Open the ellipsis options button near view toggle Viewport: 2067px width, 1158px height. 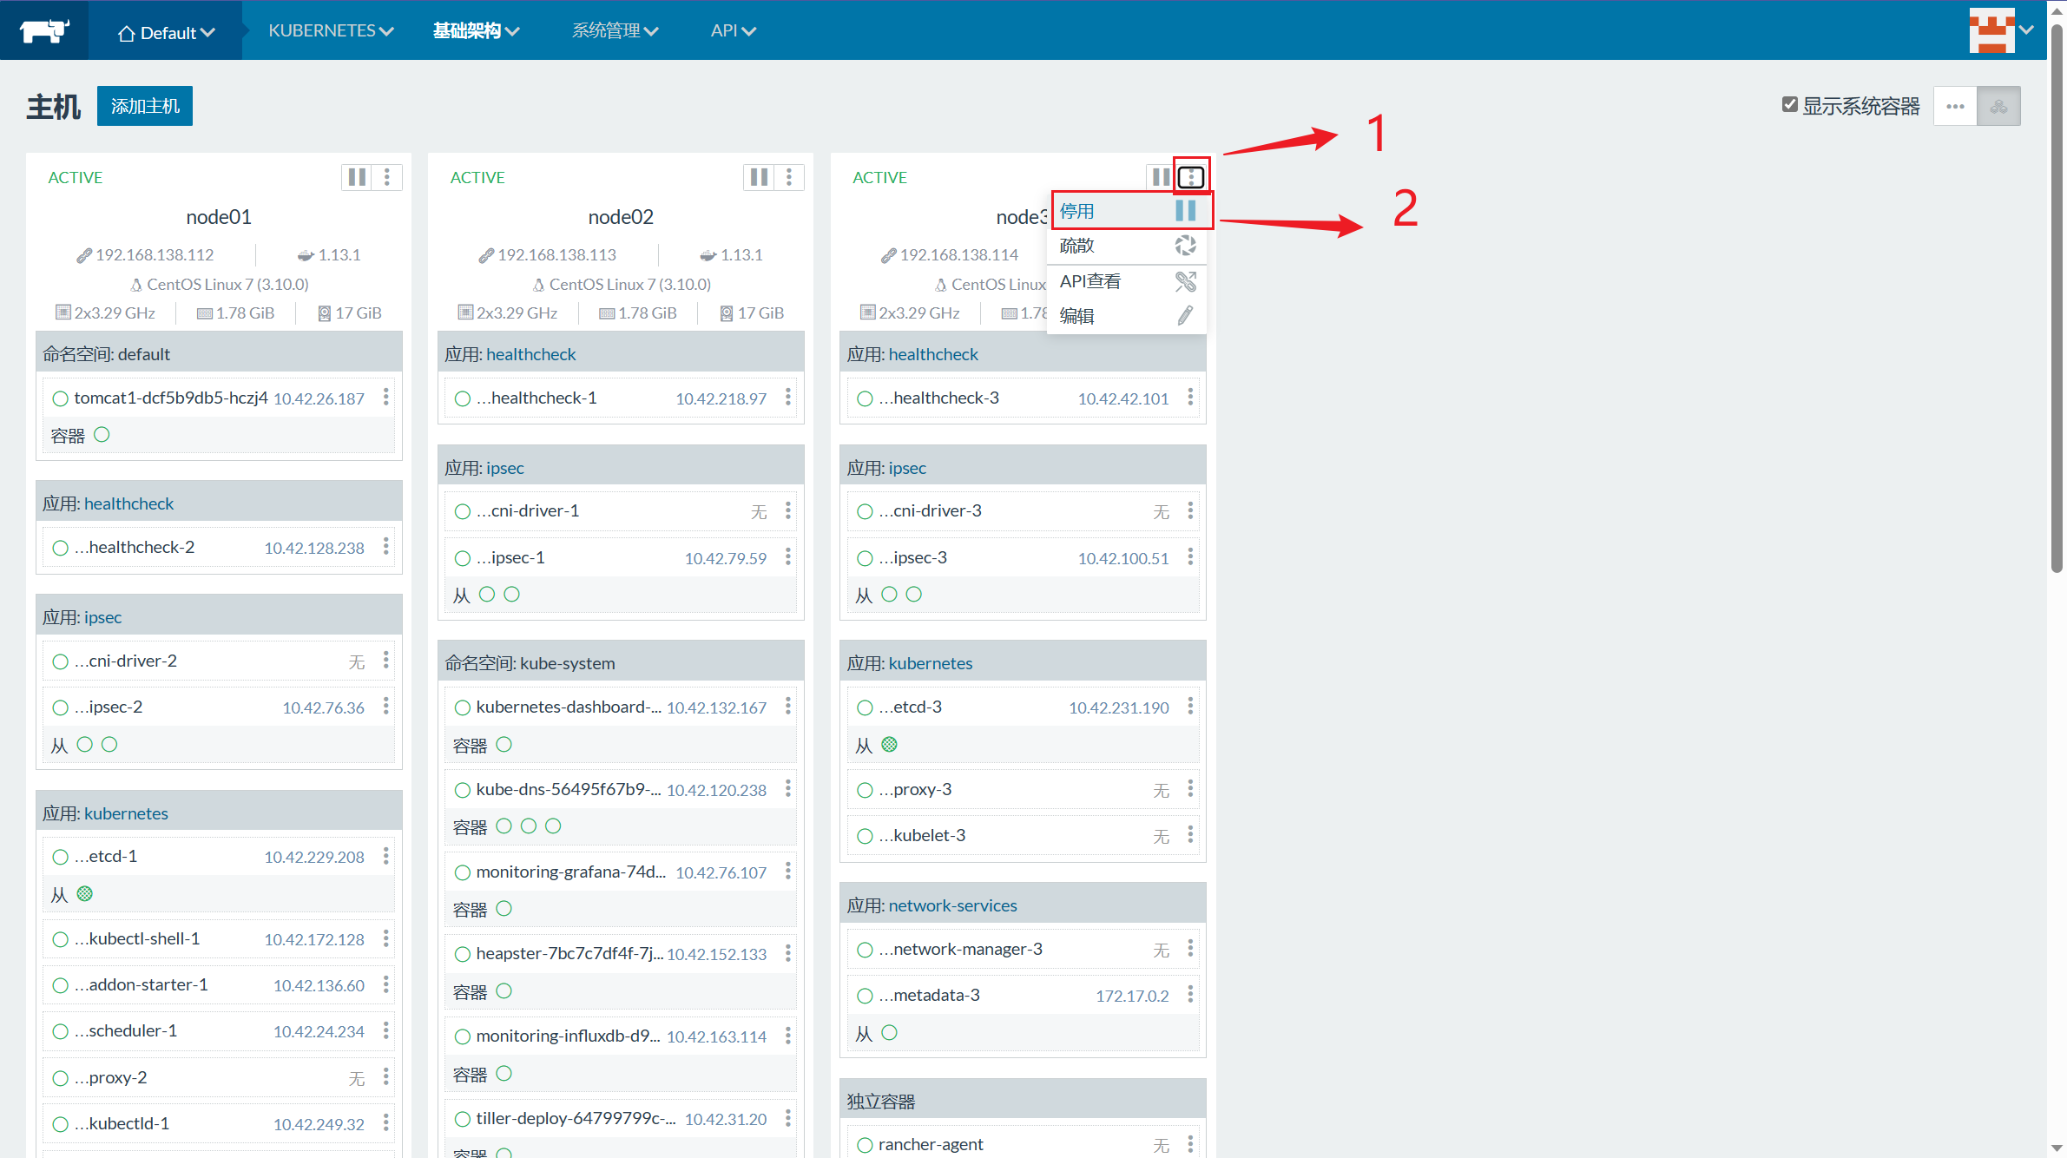click(x=1955, y=106)
